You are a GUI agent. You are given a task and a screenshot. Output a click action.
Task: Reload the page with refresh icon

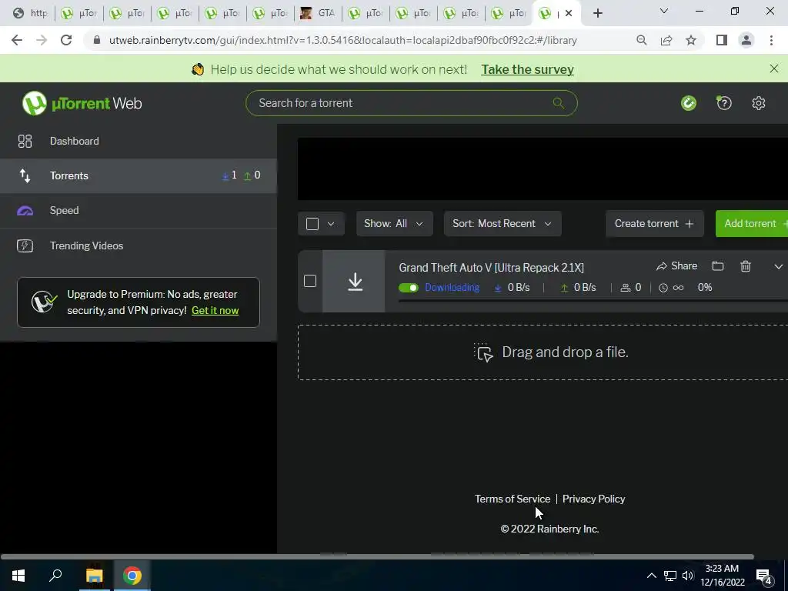pos(66,40)
